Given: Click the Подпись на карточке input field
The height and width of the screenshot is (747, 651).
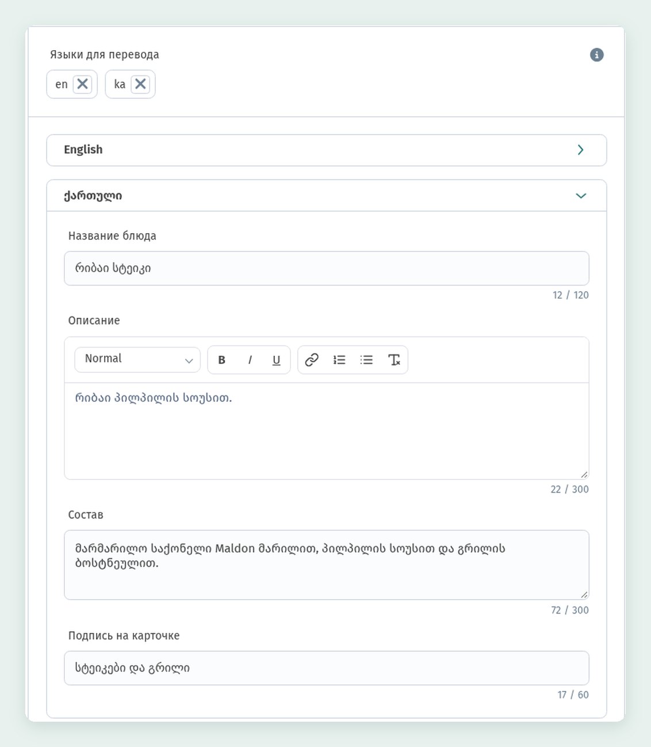Looking at the screenshot, I should click(327, 668).
